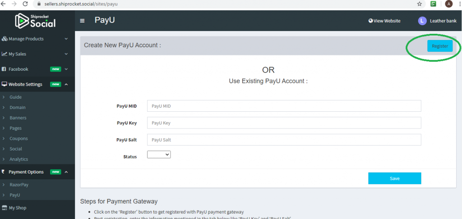Screen dimensions: 462x219
Task: Click the 'Steps for Payment Gateway' heading
Action: pyautogui.click(x=119, y=201)
